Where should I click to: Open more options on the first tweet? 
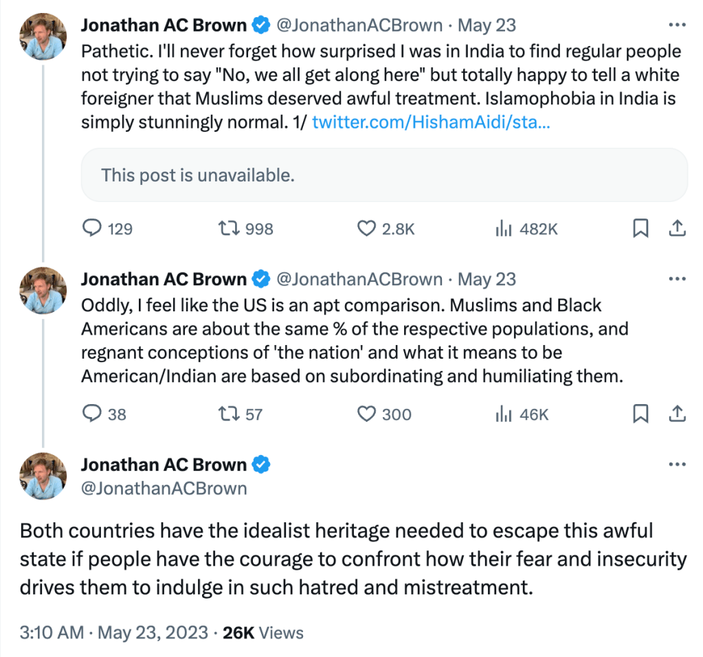(677, 25)
